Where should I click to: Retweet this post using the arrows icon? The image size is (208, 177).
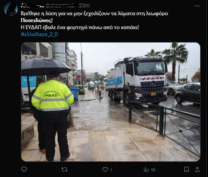pos(64,169)
